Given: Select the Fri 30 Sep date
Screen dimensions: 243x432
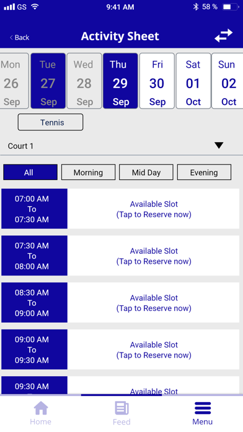Looking at the screenshot, I should (157, 81).
